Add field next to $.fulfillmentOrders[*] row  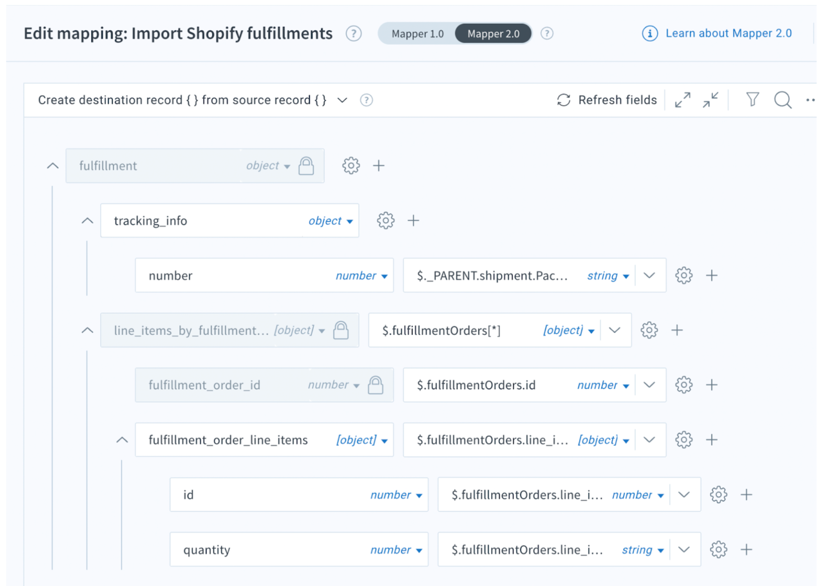pos(677,330)
